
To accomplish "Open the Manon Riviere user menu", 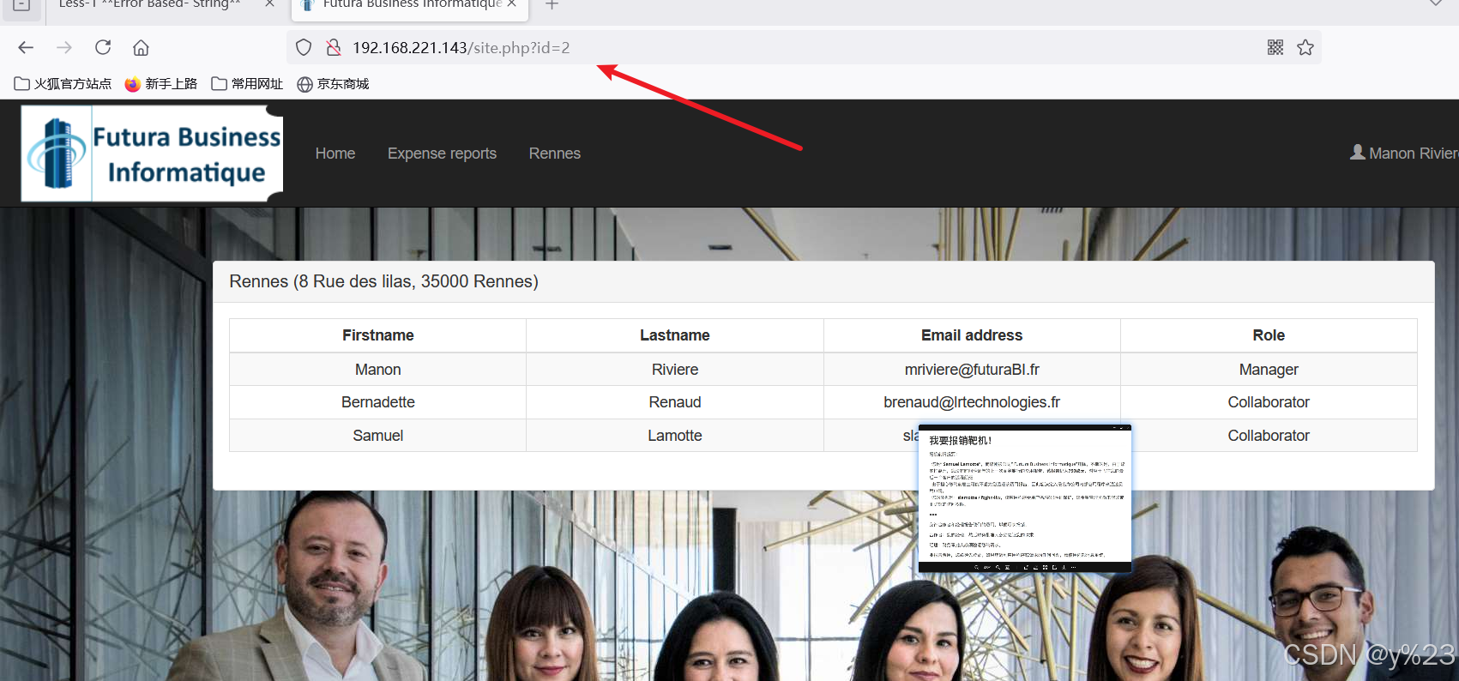I will tap(1404, 154).
